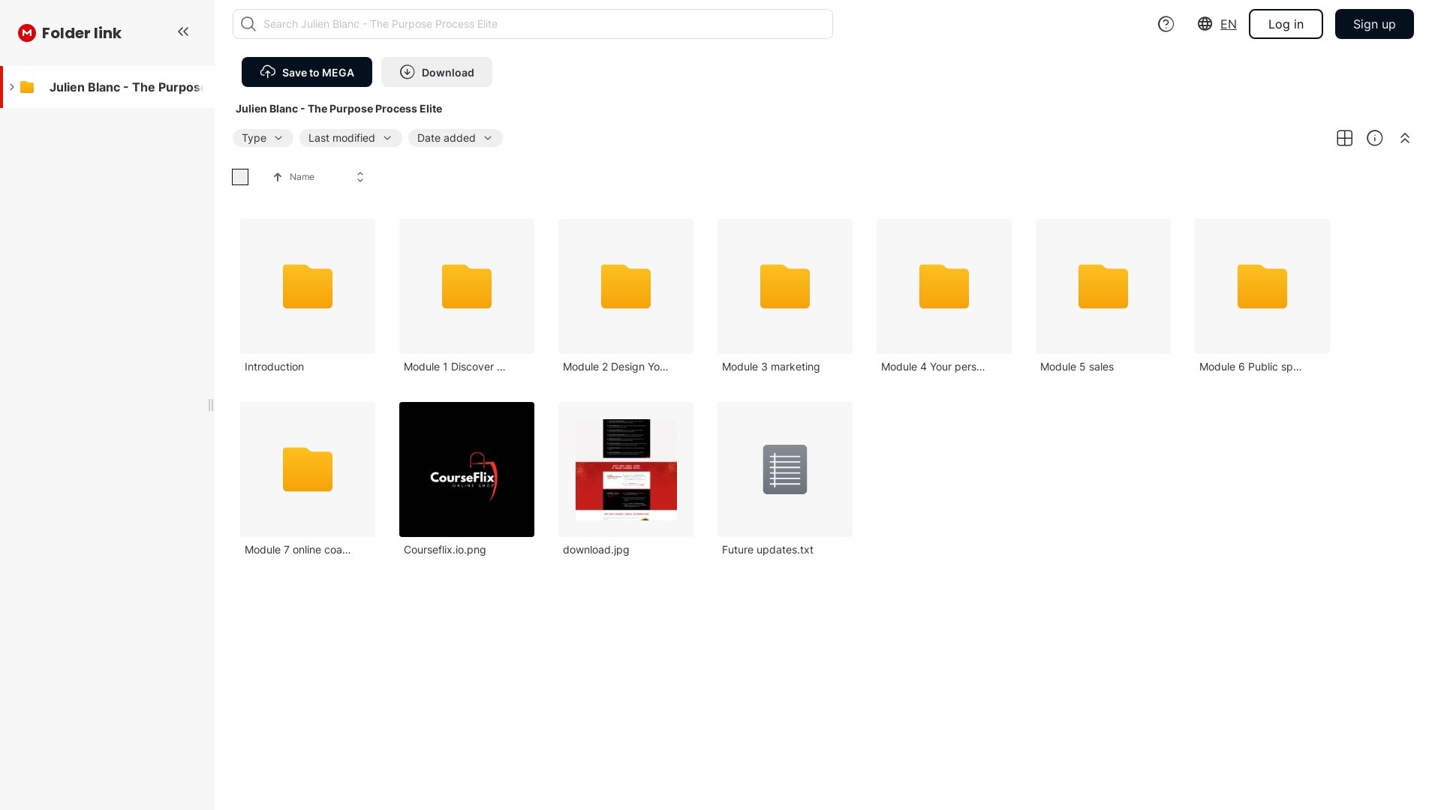The width and height of the screenshot is (1441, 810).
Task: Expand Julien Blanc folder tree arrow
Action: pyautogui.click(x=12, y=87)
